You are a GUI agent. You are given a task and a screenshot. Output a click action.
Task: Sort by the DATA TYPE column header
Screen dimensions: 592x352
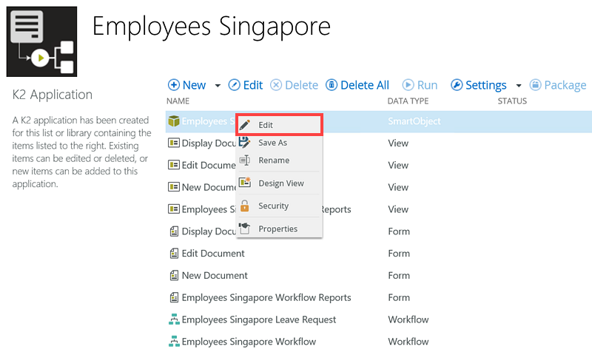(x=408, y=101)
